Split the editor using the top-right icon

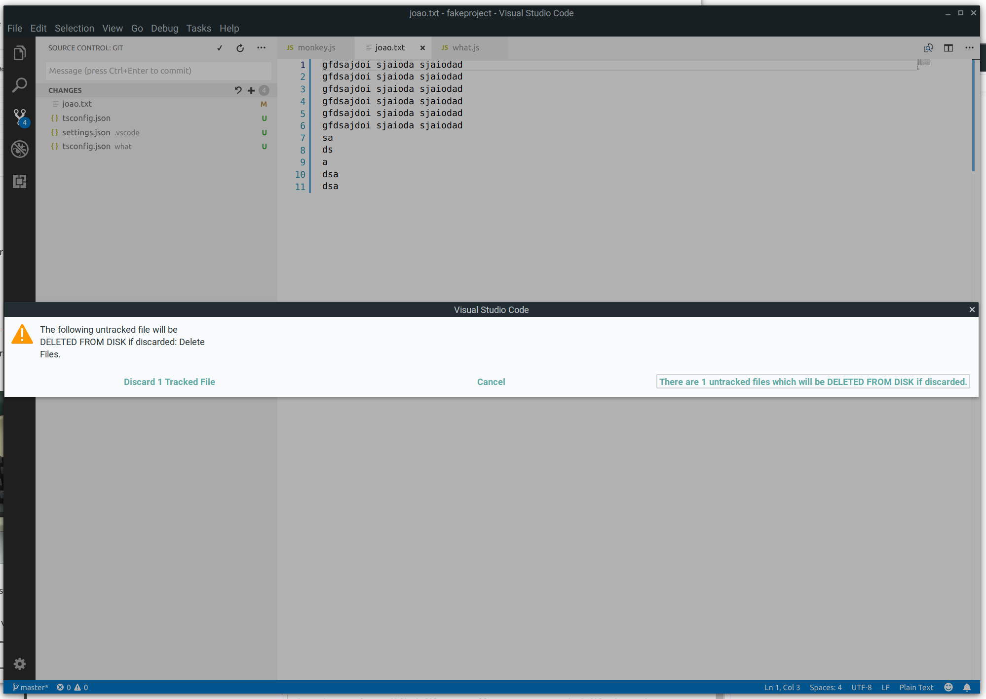pos(948,48)
